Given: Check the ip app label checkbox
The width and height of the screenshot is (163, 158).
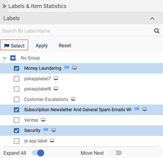Looking at the screenshot, I should point(16,141).
